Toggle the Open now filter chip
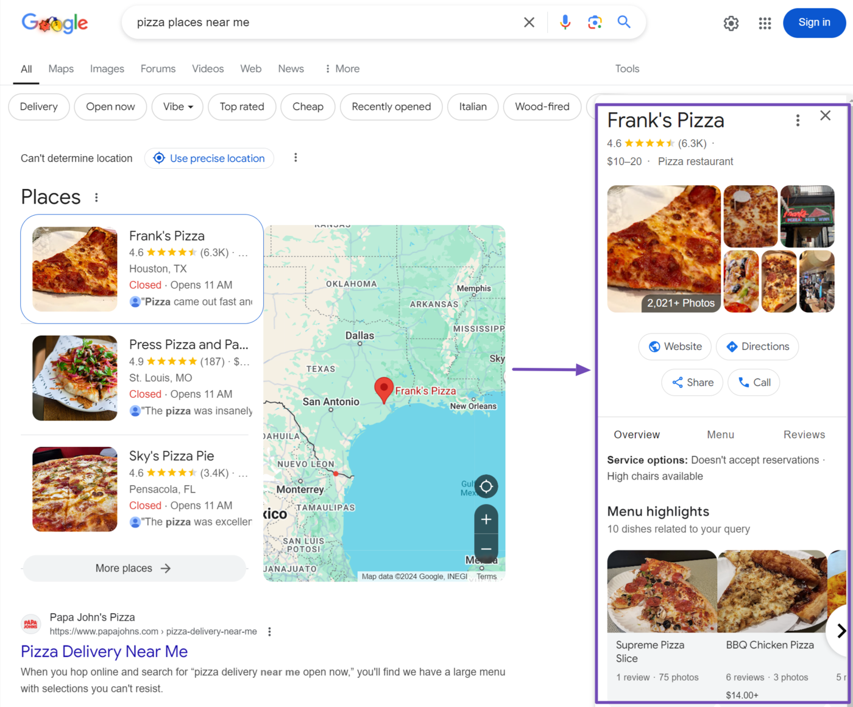Image resolution: width=853 pixels, height=707 pixels. [x=110, y=107]
